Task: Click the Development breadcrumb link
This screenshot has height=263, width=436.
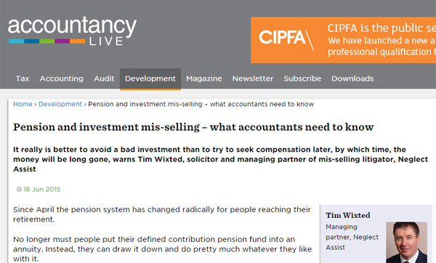Action: (x=60, y=104)
